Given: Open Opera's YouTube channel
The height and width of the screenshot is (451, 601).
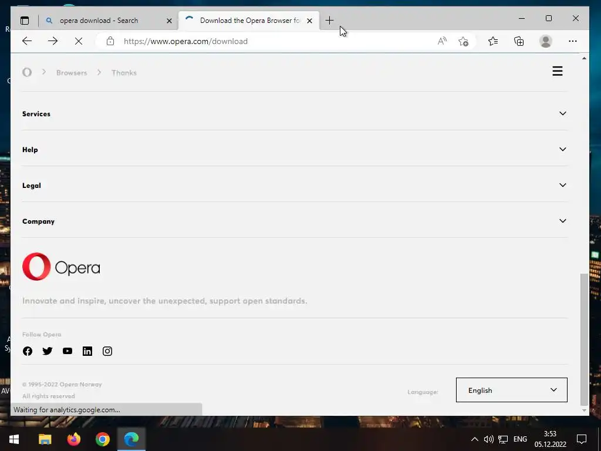Looking at the screenshot, I should [x=67, y=351].
